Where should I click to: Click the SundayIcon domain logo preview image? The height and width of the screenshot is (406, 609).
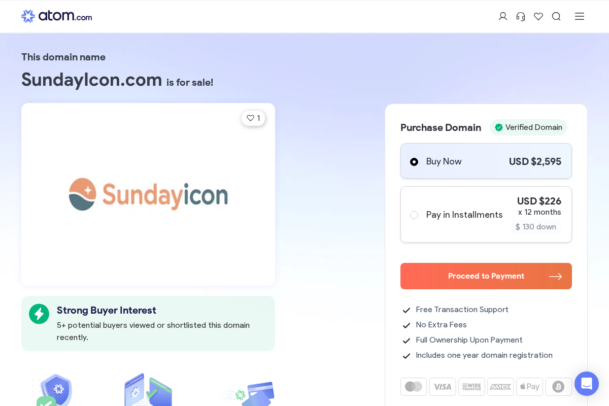[148, 194]
